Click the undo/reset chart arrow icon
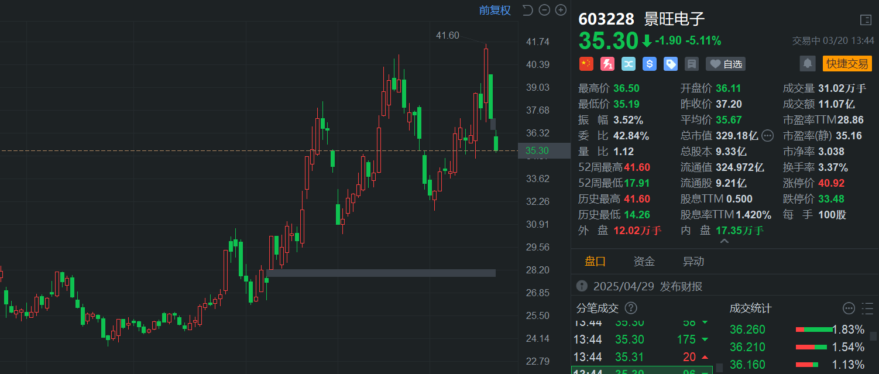 click(x=527, y=10)
